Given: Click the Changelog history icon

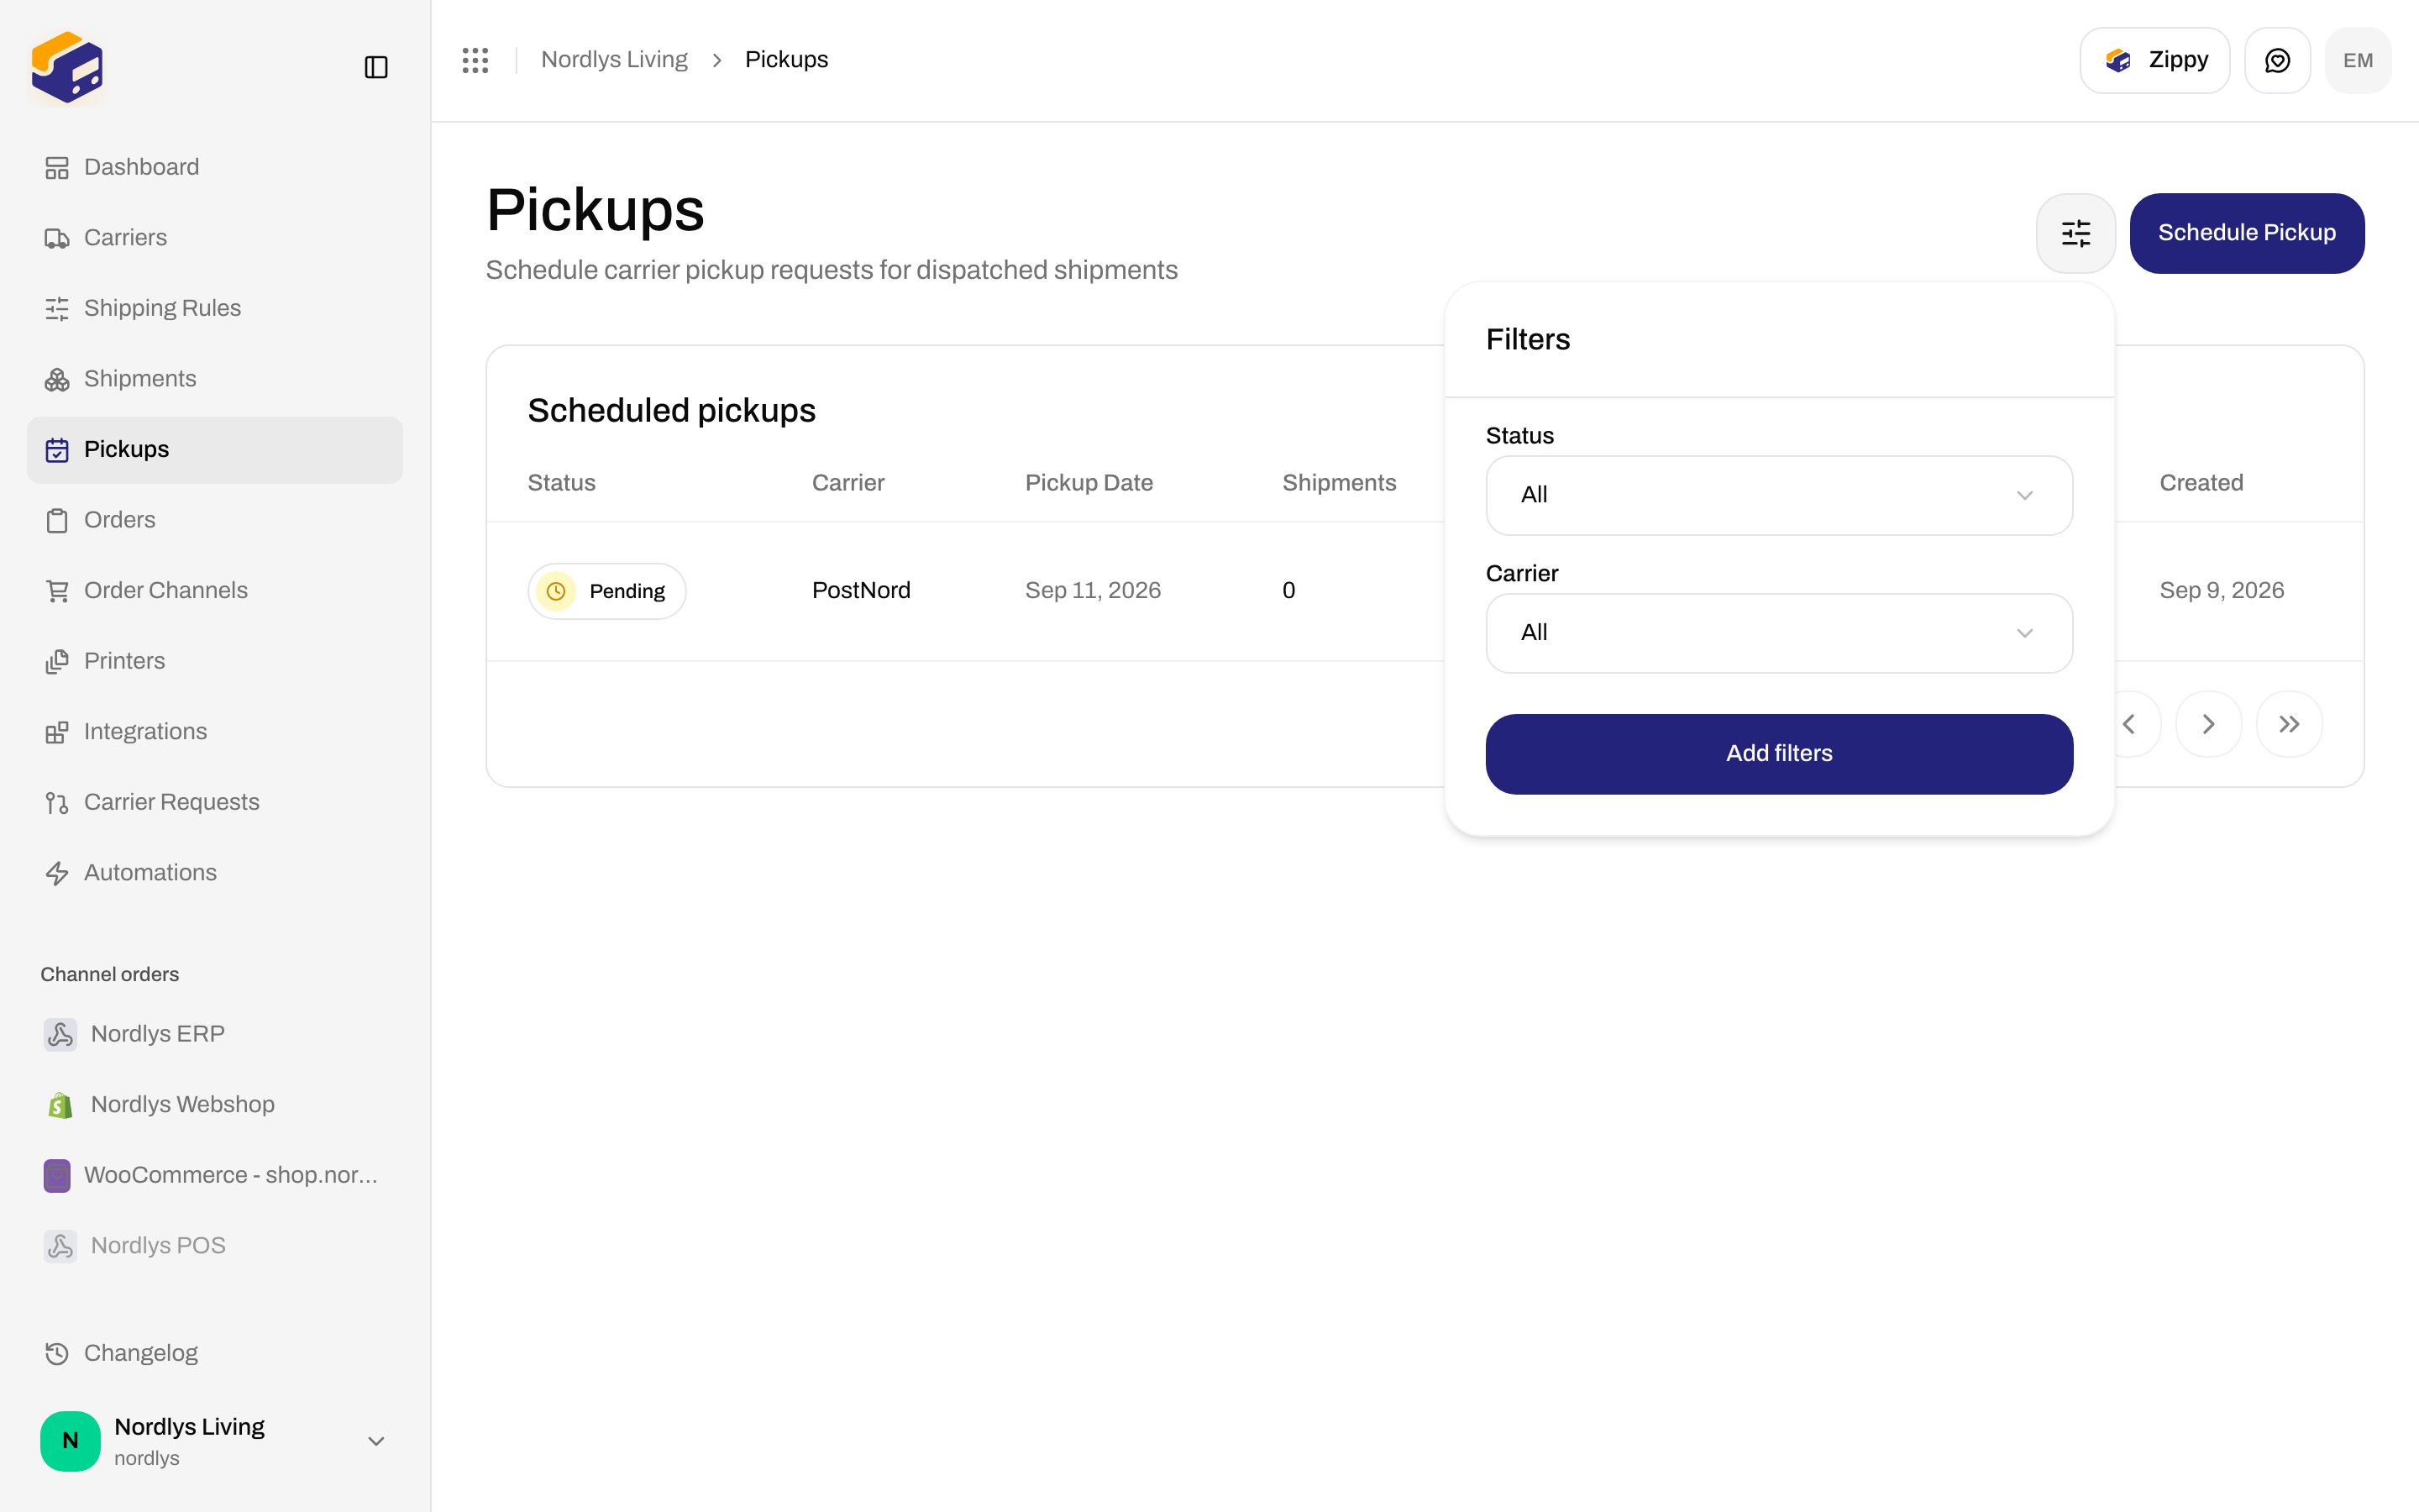Looking at the screenshot, I should [57, 1353].
